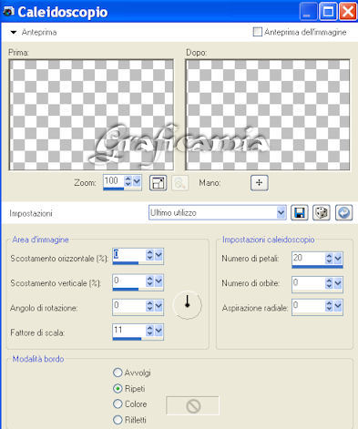Collapse the Anteprima section triangle
The width and height of the screenshot is (358, 429).
(14, 32)
